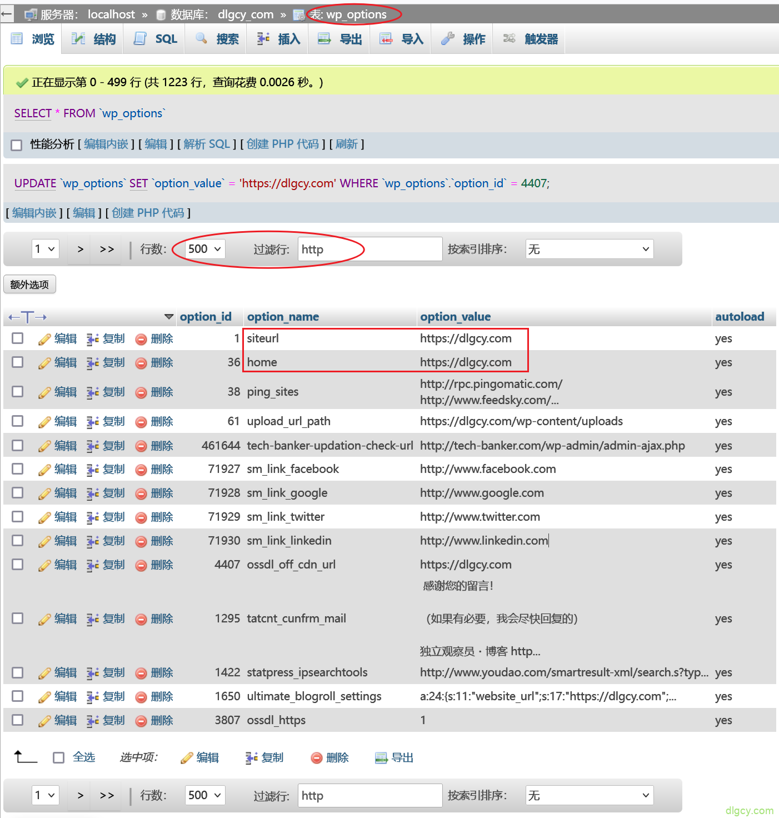Click the Explain SQL (解析 SQL) link
This screenshot has height=818, width=779.
(206, 144)
